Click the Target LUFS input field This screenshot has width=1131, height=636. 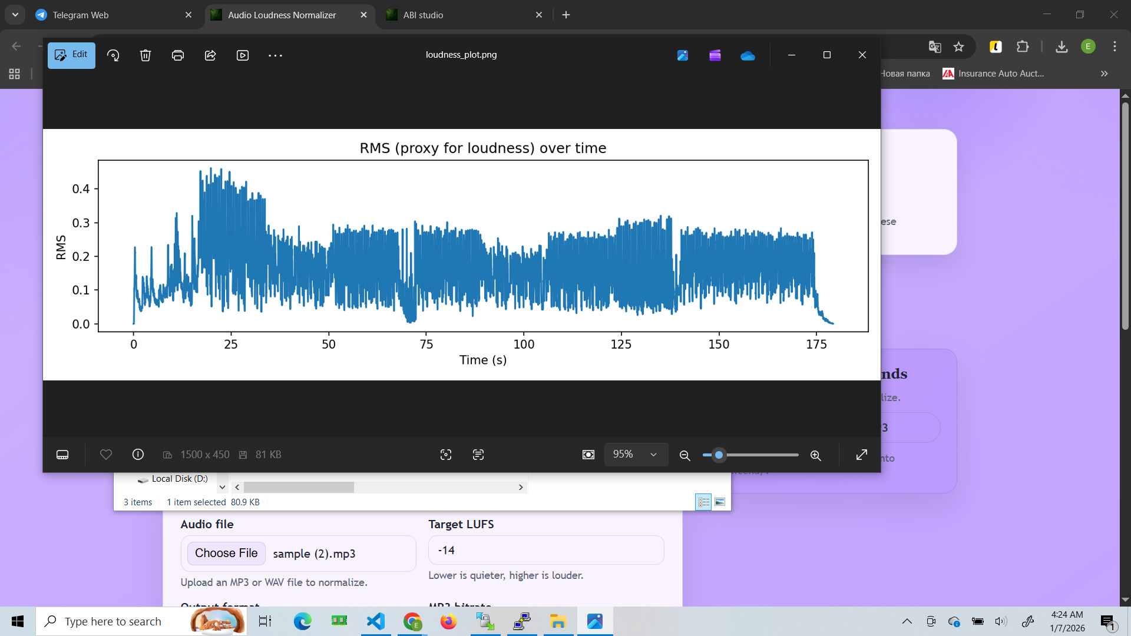click(x=545, y=549)
